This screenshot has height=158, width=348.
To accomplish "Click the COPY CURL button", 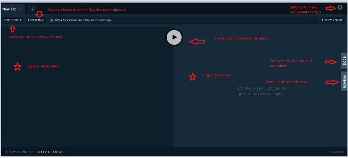I will point(333,20).
